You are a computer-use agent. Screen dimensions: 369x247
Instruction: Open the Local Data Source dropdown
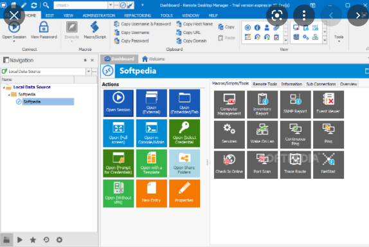coord(89,71)
